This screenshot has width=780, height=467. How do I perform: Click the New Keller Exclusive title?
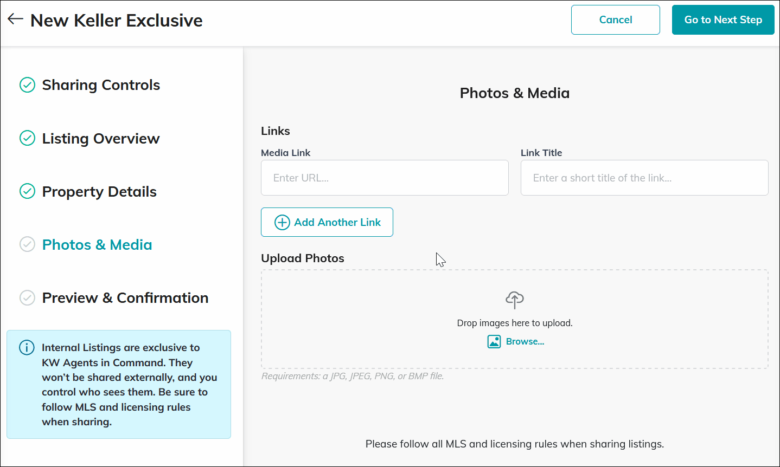[x=117, y=20]
